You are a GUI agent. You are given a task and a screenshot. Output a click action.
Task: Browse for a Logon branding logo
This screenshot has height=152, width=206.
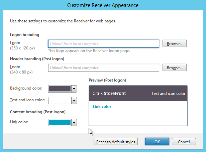tap(174, 44)
